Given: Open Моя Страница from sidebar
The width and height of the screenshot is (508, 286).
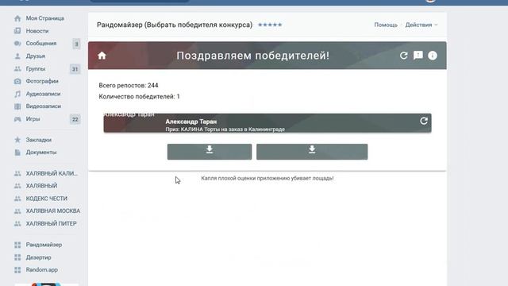Looking at the screenshot, I should point(44,18).
